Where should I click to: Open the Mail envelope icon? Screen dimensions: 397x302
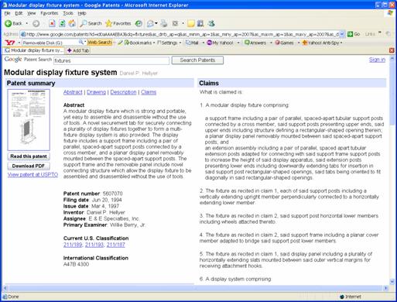(150, 23)
